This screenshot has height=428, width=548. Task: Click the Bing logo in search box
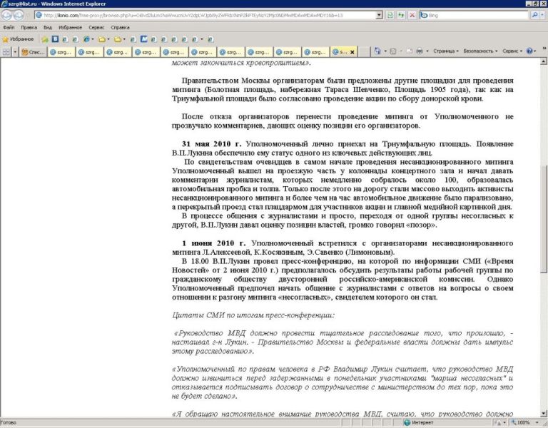pyautogui.click(x=424, y=15)
